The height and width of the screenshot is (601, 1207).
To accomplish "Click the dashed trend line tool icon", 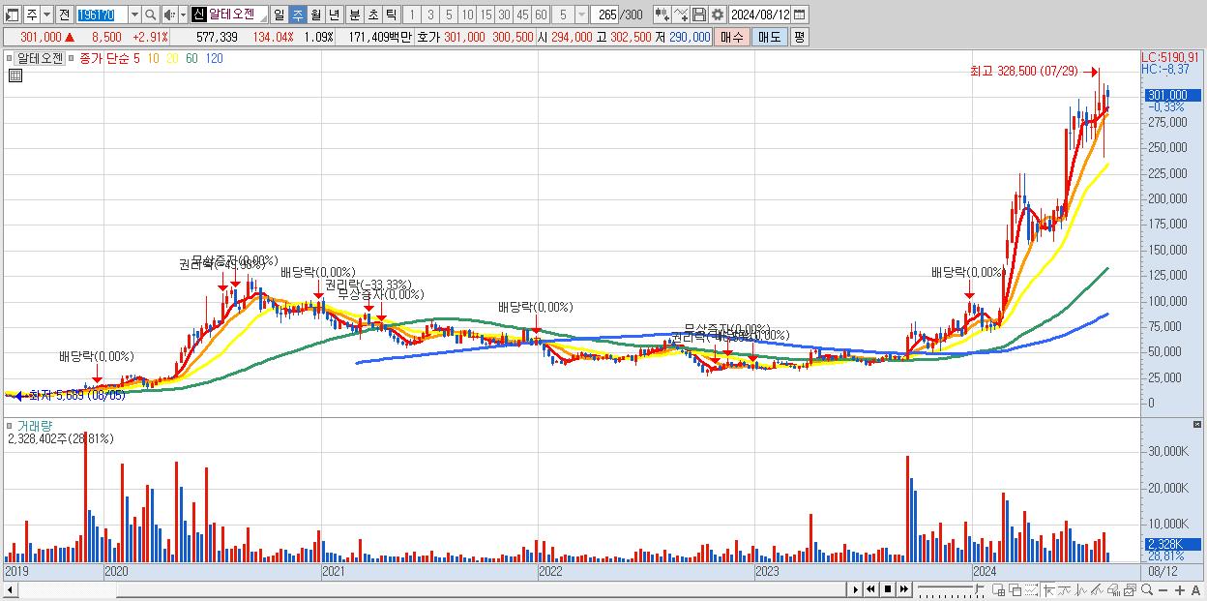I will tap(1031, 589).
